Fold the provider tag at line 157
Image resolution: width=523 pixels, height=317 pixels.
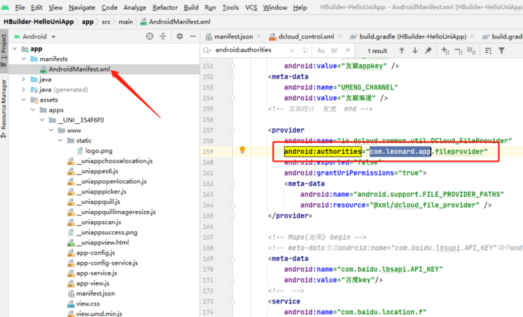pyautogui.click(x=232, y=130)
